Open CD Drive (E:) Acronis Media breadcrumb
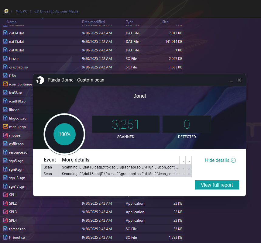Image resolution: width=261 pixels, height=243 pixels. (x=56, y=11)
